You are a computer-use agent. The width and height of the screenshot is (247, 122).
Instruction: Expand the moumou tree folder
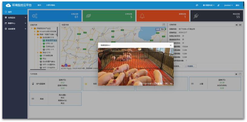tap(35, 31)
